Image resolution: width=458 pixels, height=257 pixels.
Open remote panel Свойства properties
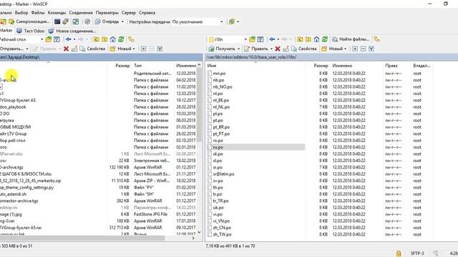(x=303, y=49)
